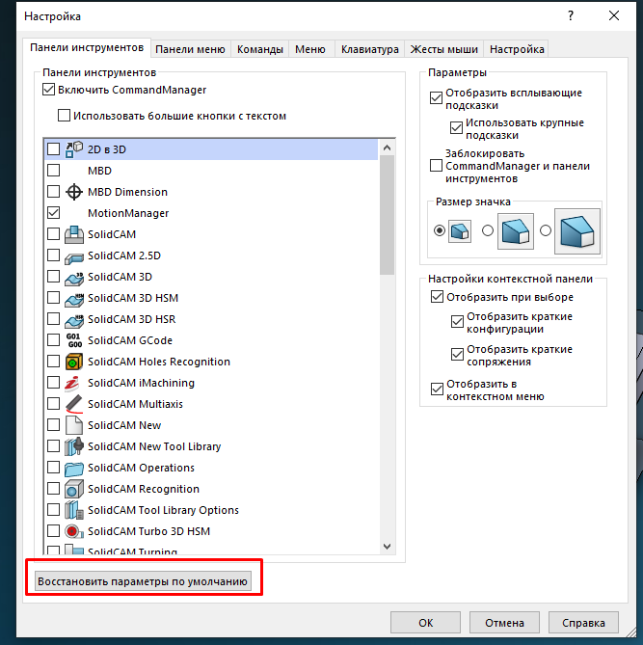Image resolution: width=643 pixels, height=645 pixels.
Task: Select the SolidCAM Recognition list row text
Action: point(144,489)
